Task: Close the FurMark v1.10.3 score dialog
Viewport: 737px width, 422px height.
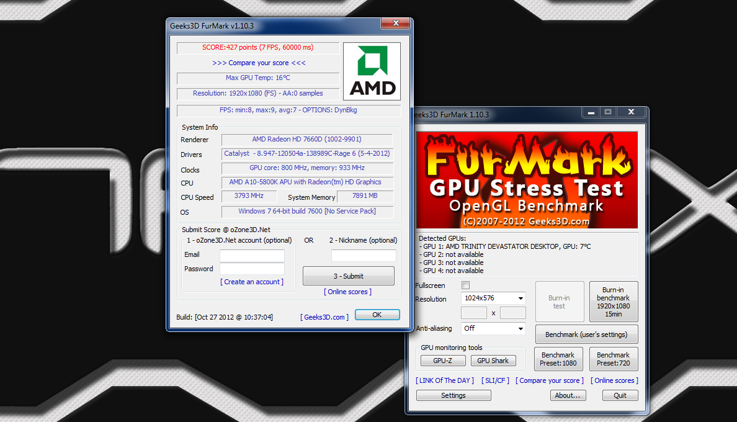Action: (396, 24)
